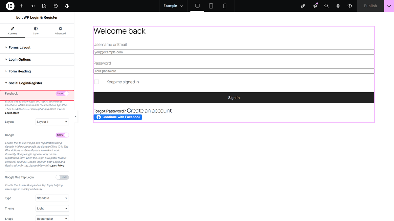Click the Facebook logo in the button
Viewport: 394px width, 221px height.
coord(98,117)
